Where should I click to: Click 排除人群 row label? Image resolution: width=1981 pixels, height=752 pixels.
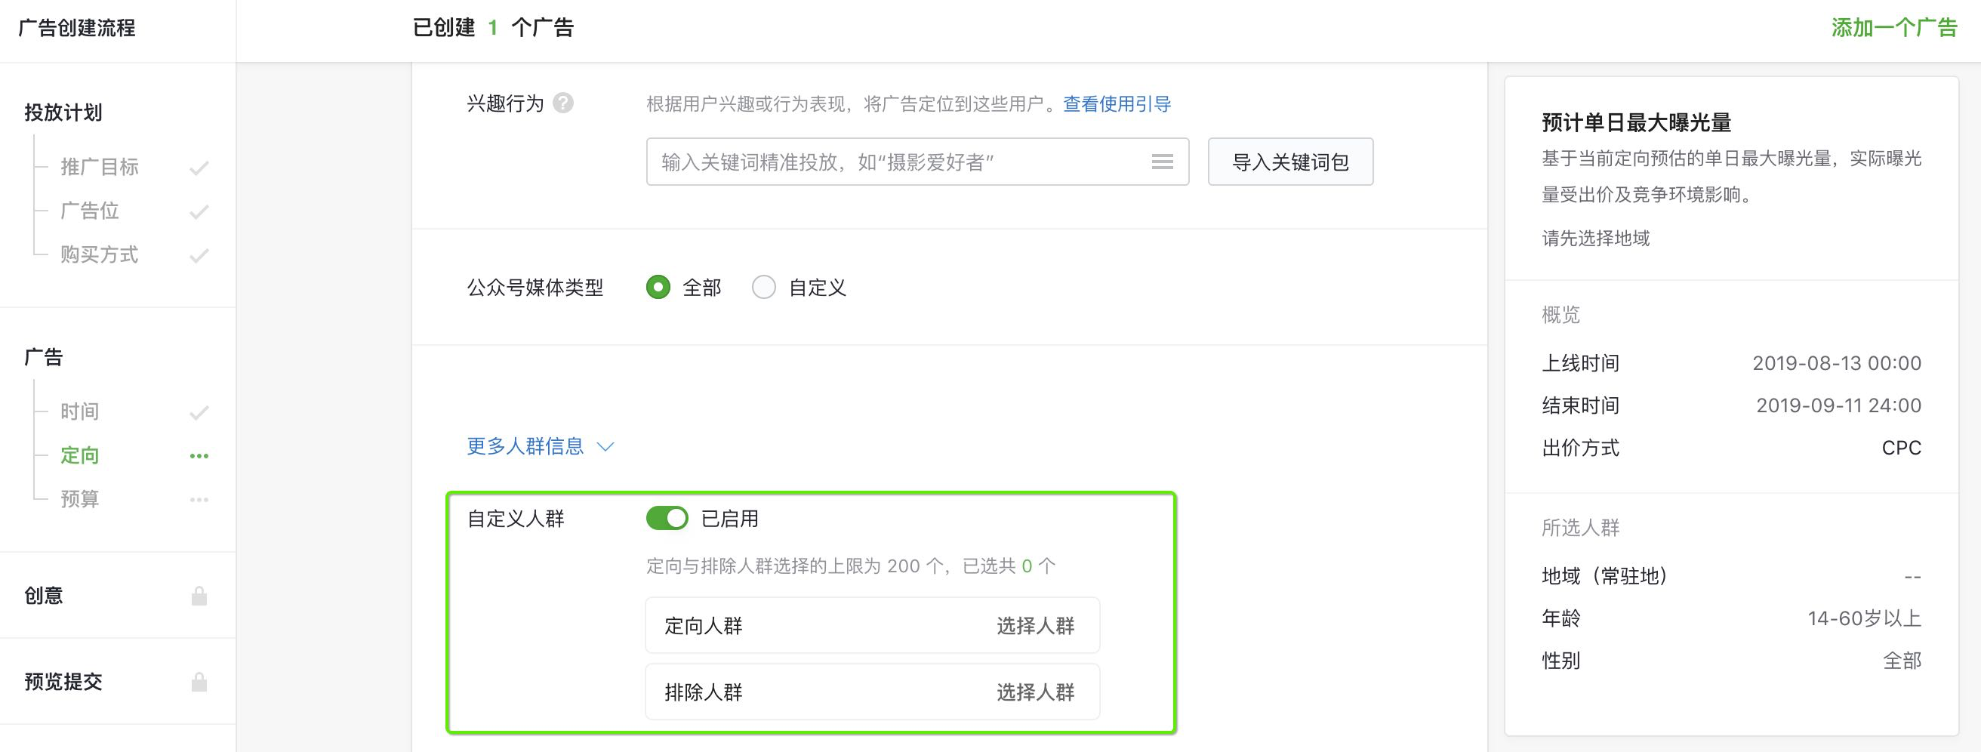click(704, 692)
